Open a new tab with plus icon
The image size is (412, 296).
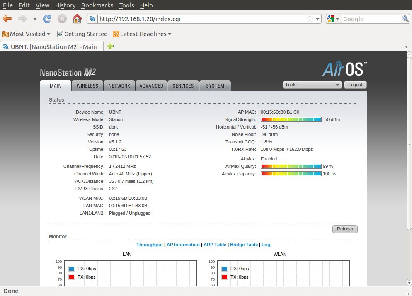[x=110, y=46]
